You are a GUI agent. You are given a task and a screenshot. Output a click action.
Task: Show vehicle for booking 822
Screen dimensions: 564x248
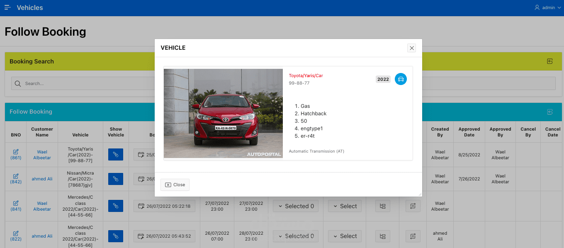click(x=116, y=236)
